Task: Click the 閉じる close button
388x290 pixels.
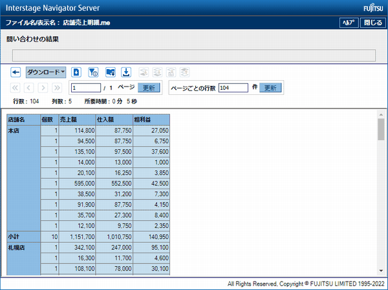Action: tap(372, 23)
